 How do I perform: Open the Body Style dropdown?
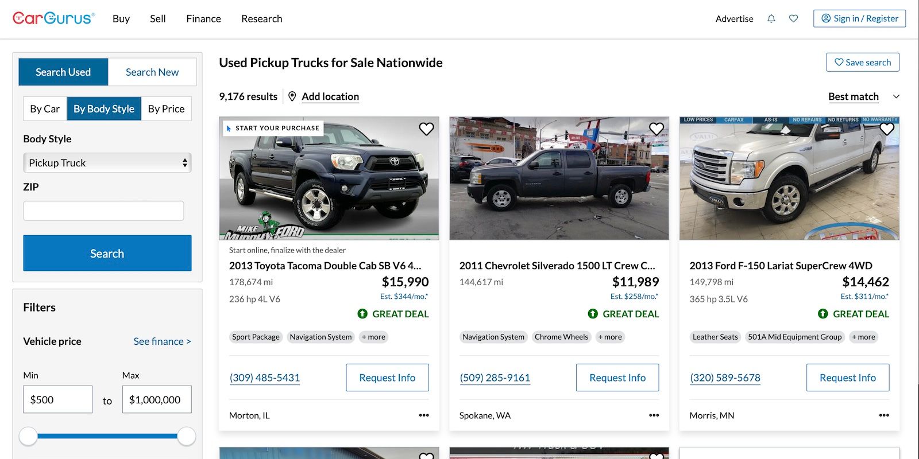(107, 162)
